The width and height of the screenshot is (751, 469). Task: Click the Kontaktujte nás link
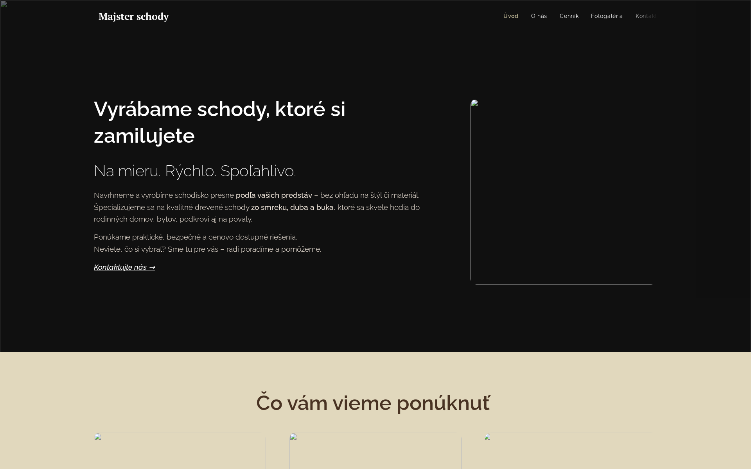pyautogui.click(x=120, y=267)
